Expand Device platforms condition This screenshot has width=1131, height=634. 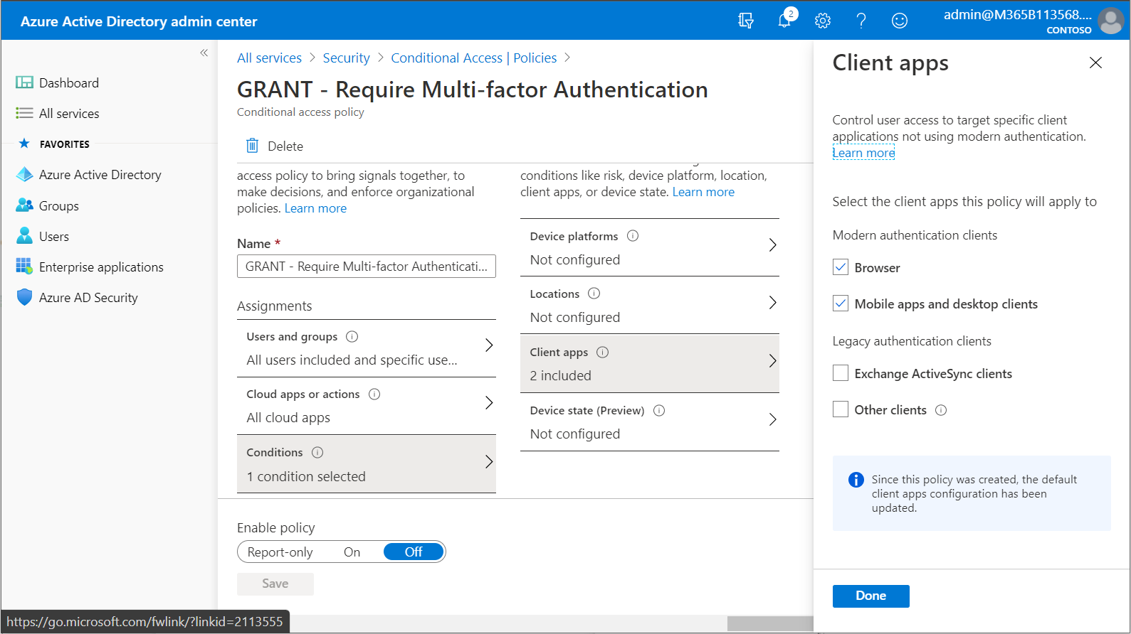(x=650, y=247)
